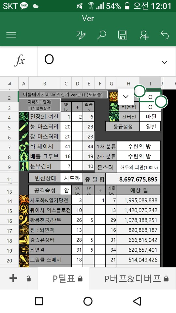Screen dimensions: 176x313
Task: Open the hamburger navigation menu
Action: click(11, 35)
